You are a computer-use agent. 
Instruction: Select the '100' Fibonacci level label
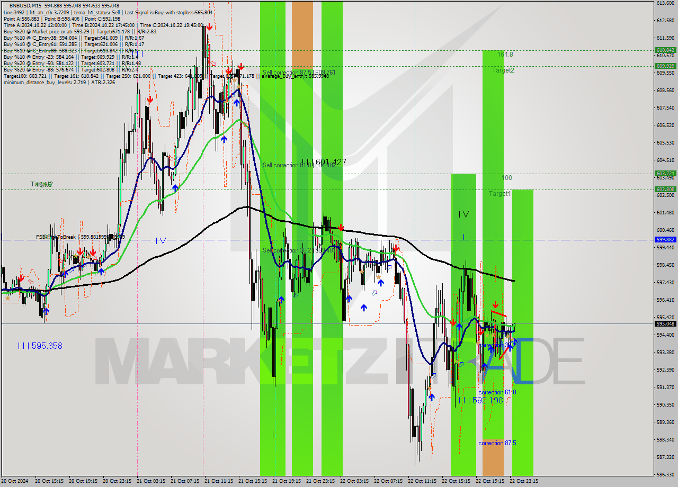click(507, 178)
